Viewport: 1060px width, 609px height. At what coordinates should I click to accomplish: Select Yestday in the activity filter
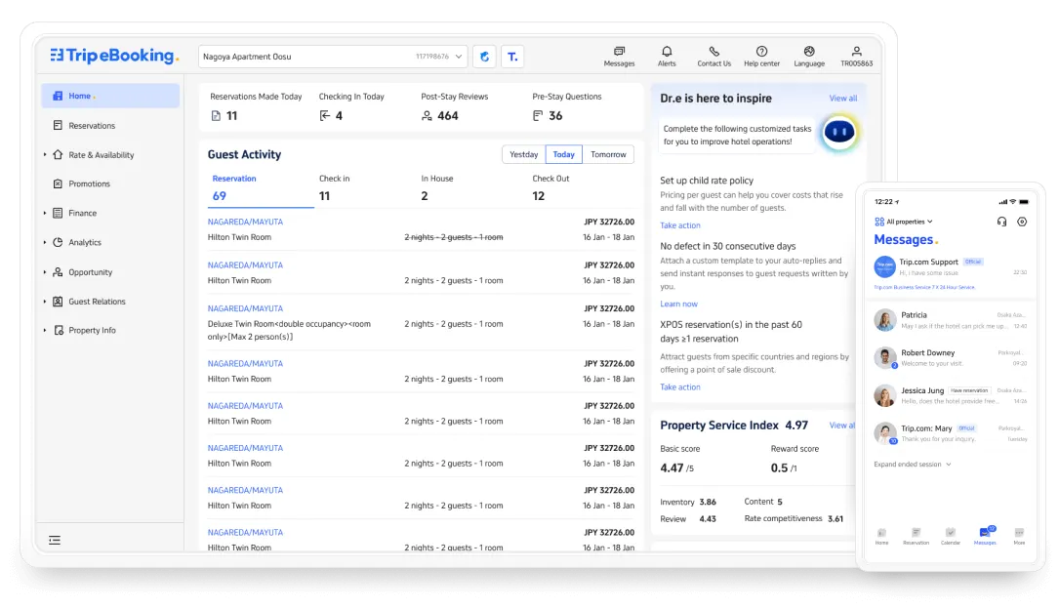523,153
